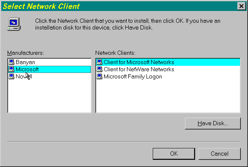
Task: Choose Client for Microsoft Networks
Action: pos(168,62)
